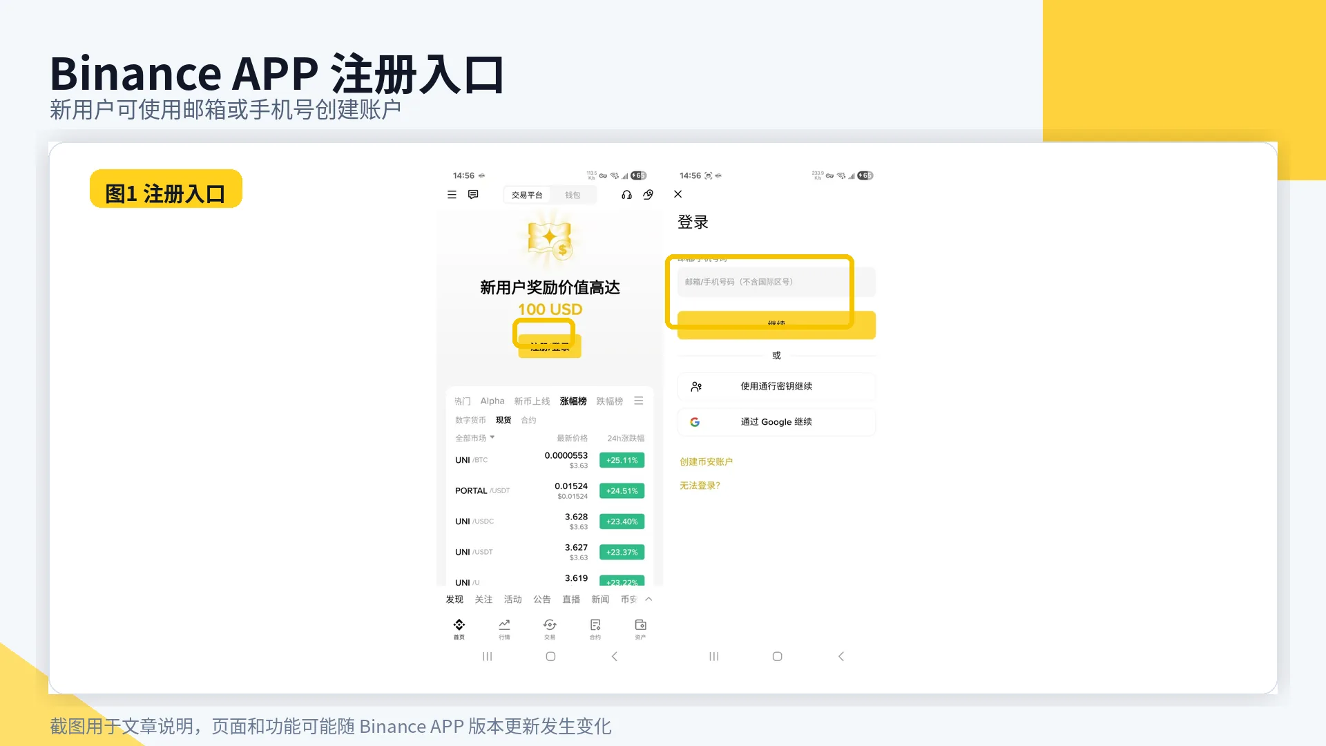Tap the headset customer support icon
1326x746 pixels.
[626, 195]
